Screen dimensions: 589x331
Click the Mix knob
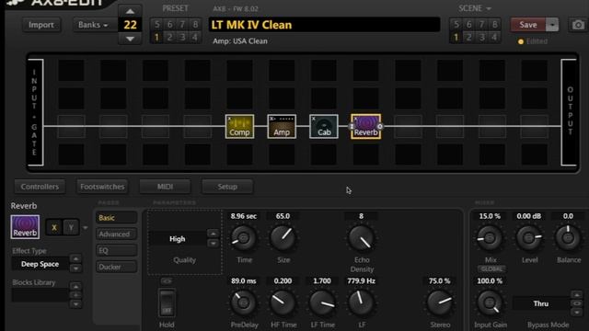pos(490,238)
